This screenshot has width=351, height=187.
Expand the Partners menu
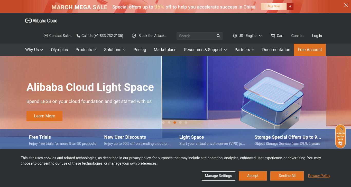pos(244,50)
